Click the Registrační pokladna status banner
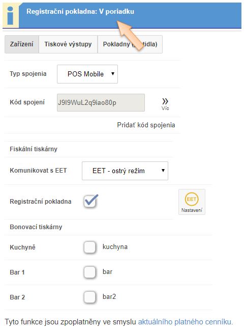 (122, 15)
